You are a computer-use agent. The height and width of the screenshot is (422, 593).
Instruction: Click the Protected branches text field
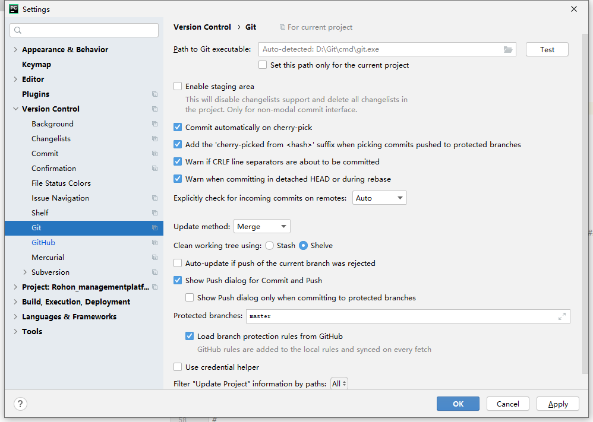tap(408, 316)
